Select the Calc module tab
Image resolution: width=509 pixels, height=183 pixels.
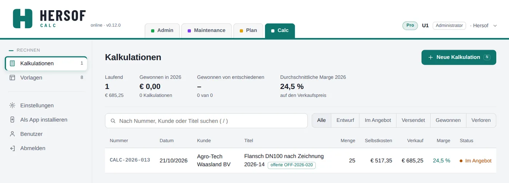[x=280, y=30]
